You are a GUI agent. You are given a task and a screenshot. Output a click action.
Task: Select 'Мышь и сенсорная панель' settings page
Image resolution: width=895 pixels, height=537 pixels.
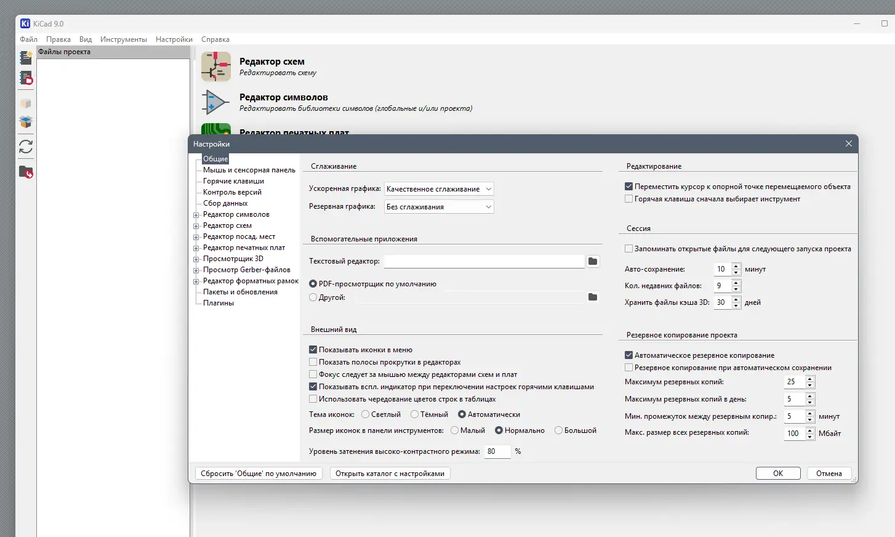249,170
